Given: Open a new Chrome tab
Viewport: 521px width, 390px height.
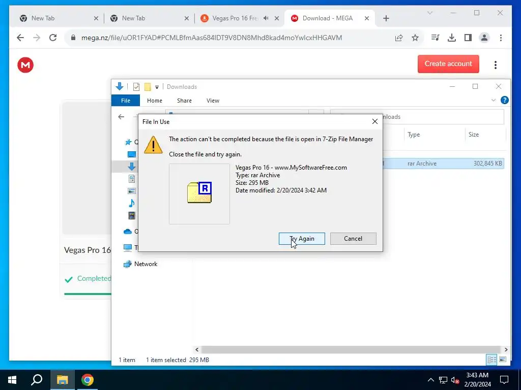Looking at the screenshot, I should coord(386,18).
